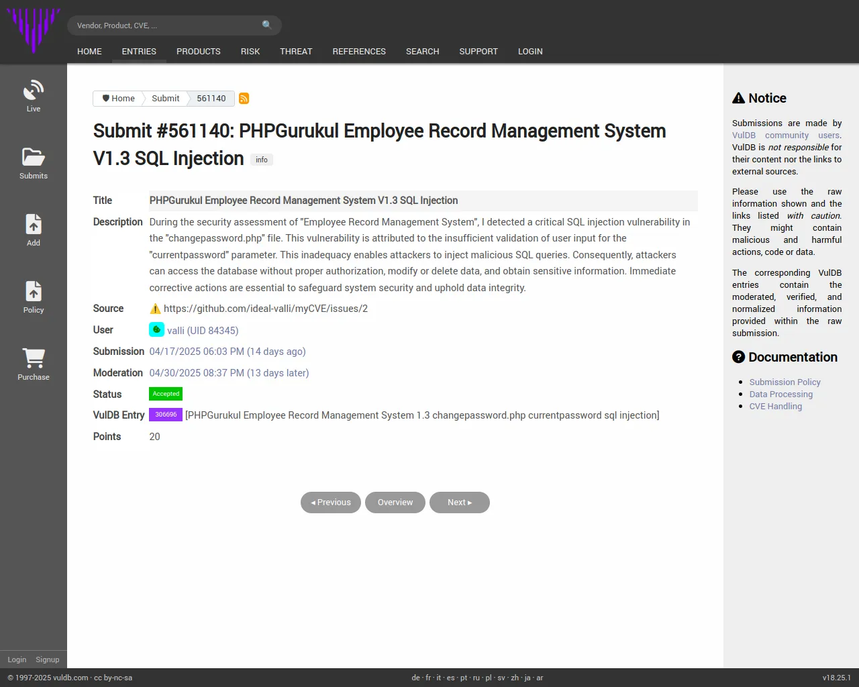Click the search magnifier icon

point(267,25)
